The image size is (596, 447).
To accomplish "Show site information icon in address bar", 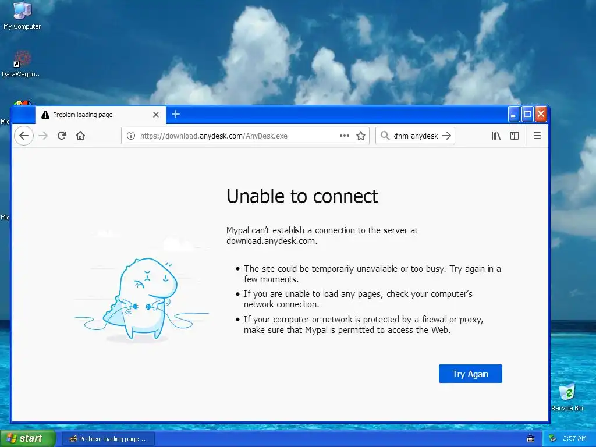I will tap(131, 136).
